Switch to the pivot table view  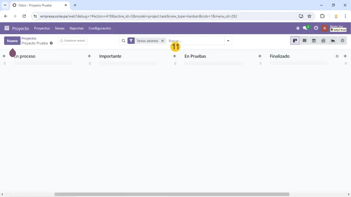click(323, 41)
